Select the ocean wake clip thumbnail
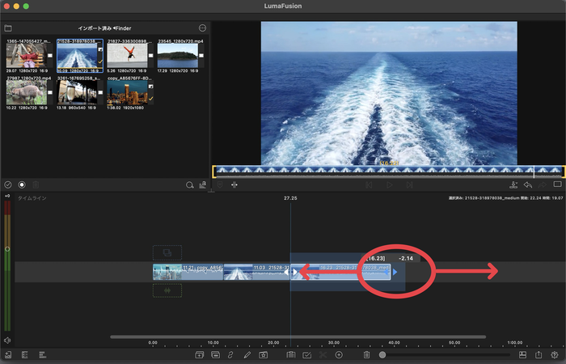The image size is (566, 364). click(x=76, y=56)
